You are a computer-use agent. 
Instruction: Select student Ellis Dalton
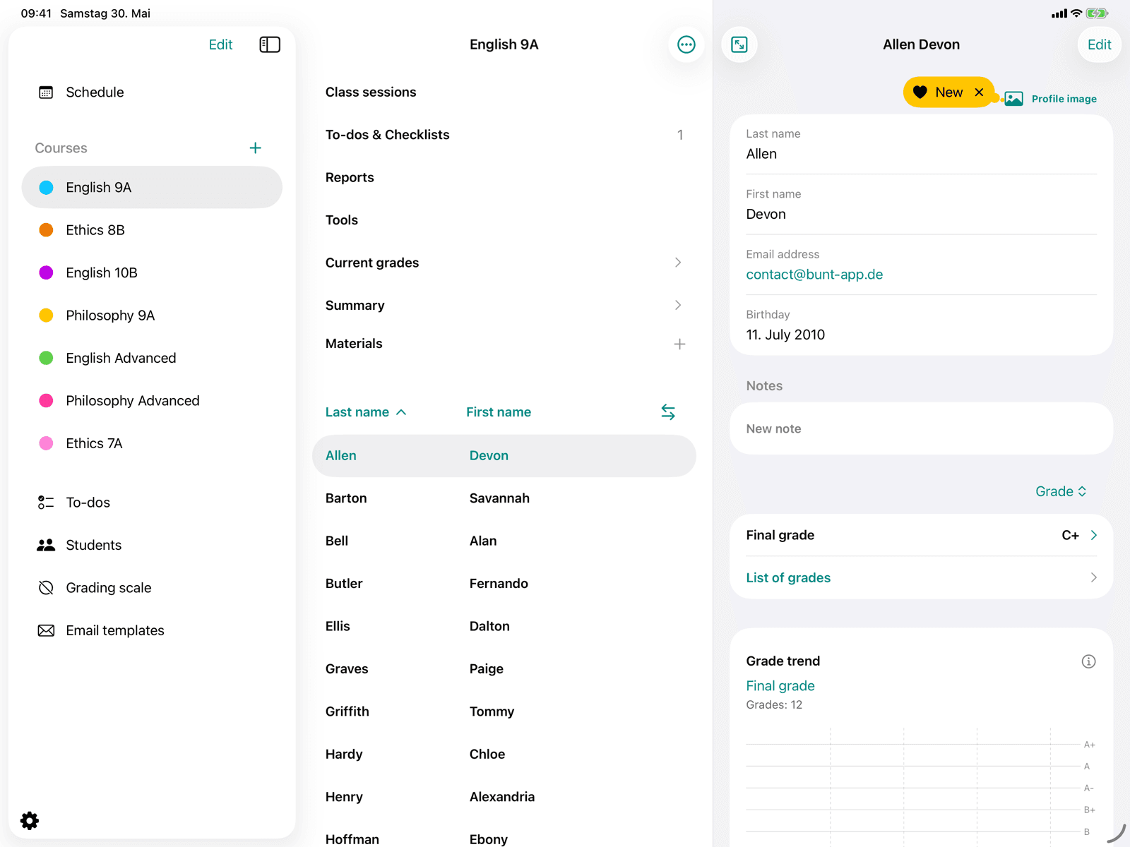[504, 626]
